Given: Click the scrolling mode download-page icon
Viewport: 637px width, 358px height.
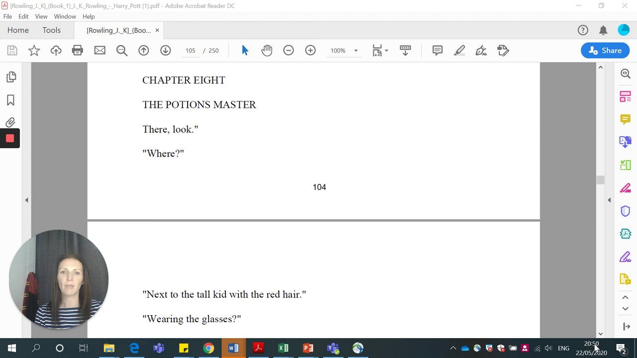Looking at the screenshot, I should point(405,50).
